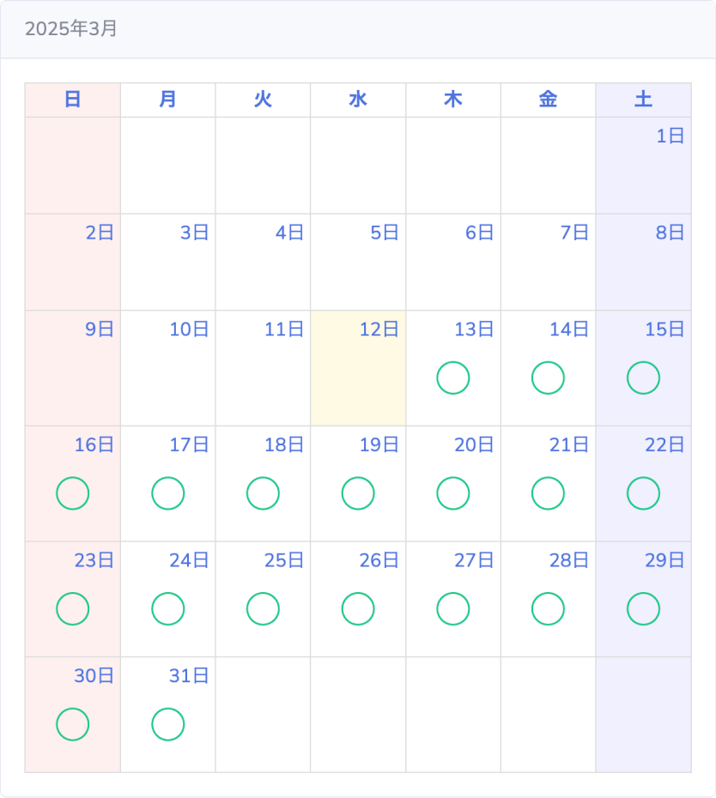Select the circle on 27日 Thursday
This screenshot has height=798, width=716.
tap(452, 608)
